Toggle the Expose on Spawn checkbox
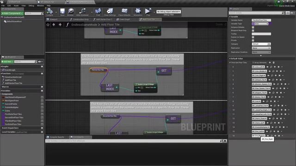Screen dimensions: 296x166 coord(253,37)
